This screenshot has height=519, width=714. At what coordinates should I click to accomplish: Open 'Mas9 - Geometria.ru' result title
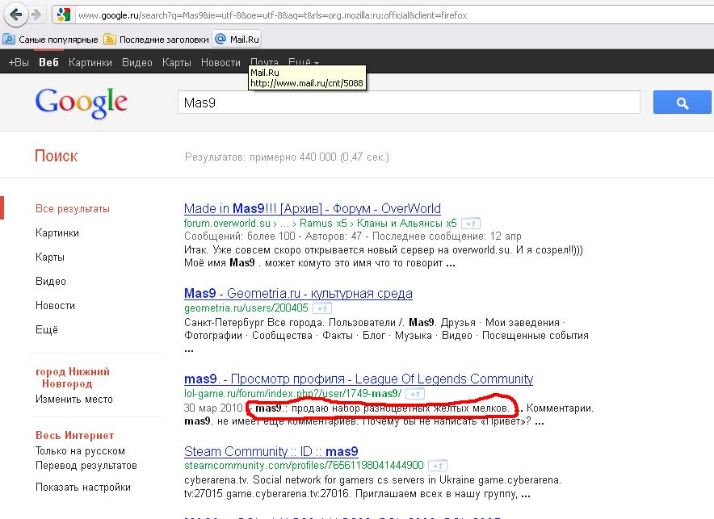coord(298,293)
